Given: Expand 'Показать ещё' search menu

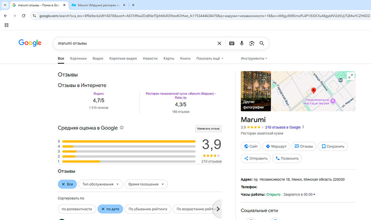Looking at the screenshot, I should [209, 58].
